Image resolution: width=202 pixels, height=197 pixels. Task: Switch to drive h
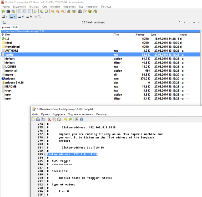coord(29,17)
